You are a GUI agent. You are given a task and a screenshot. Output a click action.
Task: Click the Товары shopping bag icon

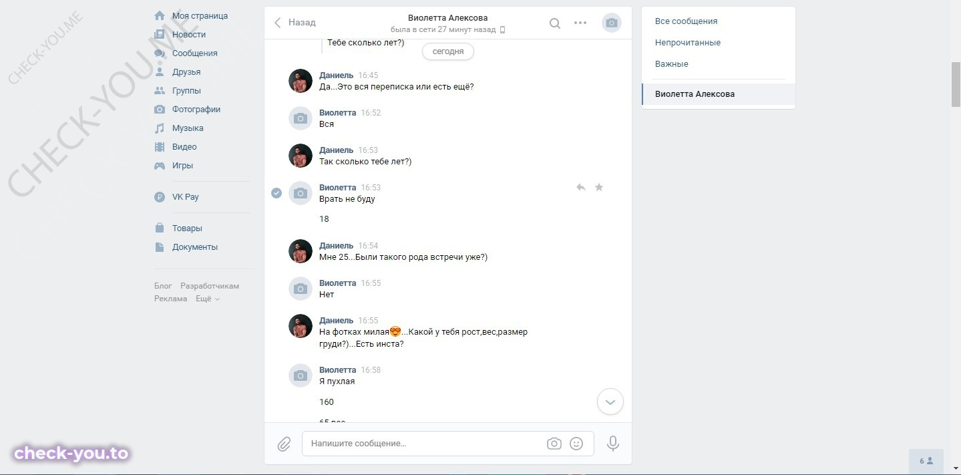(x=160, y=228)
